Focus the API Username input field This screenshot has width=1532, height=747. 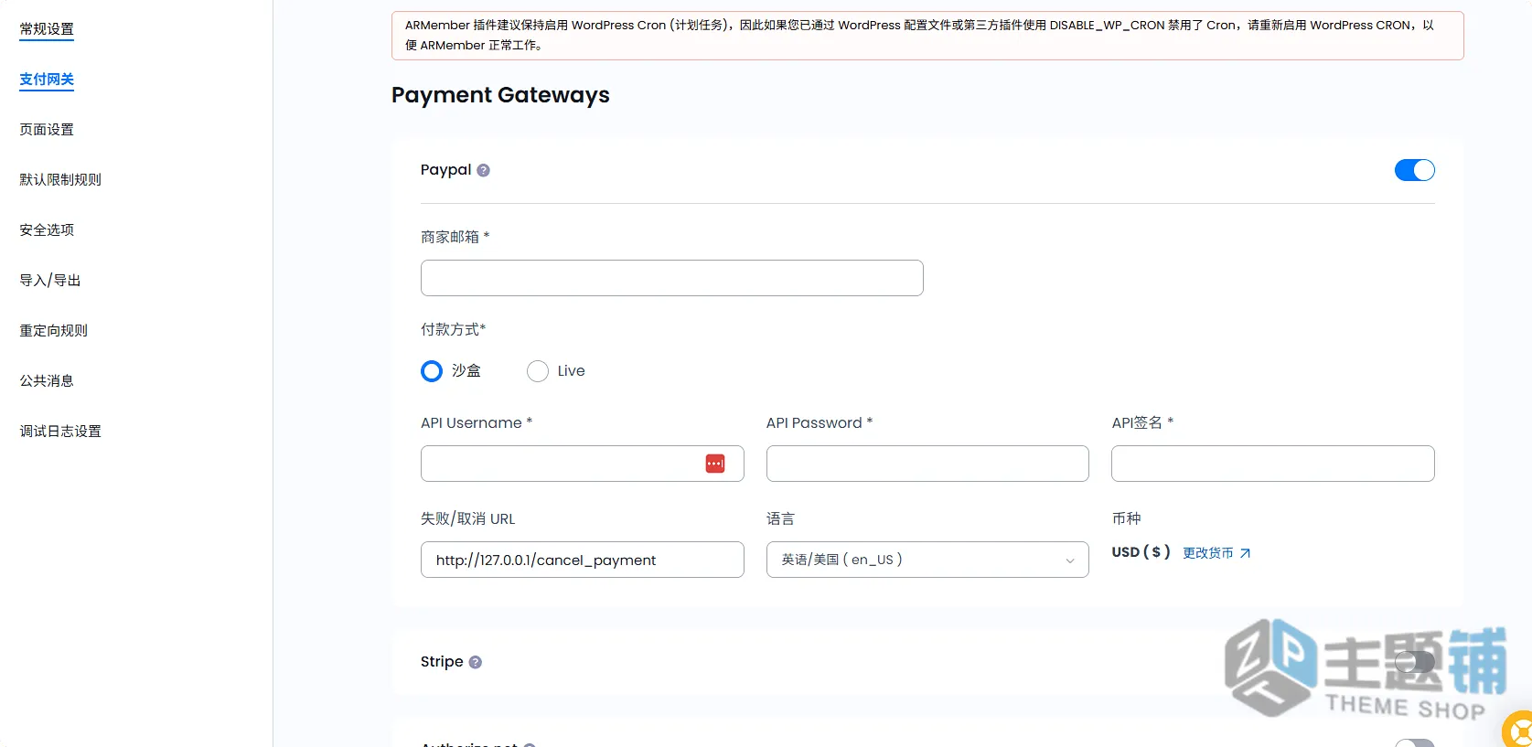(583, 464)
